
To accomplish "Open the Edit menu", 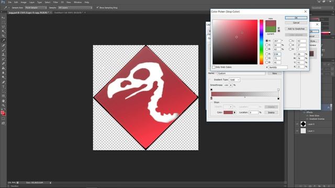I will point(16,2).
